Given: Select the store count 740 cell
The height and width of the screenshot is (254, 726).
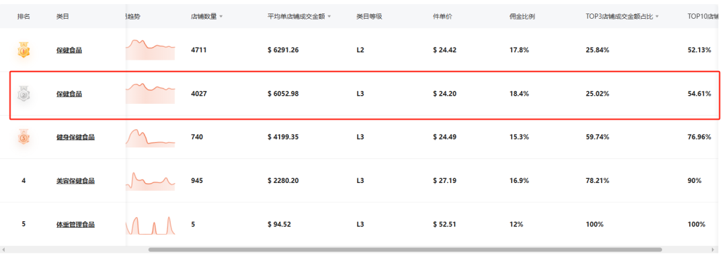Looking at the screenshot, I should click(197, 137).
